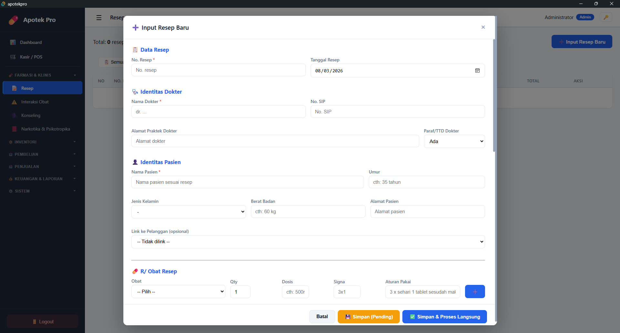Screen dimensions: 620x333
Task: Click the hamburger menu icon
Action: tap(99, 17)
